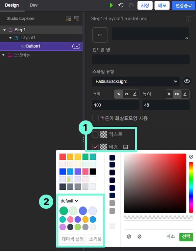This screenshot has height=251, width=196.
Task: Click the Layout1 page icon in the tree
Action: pos(16,38)
